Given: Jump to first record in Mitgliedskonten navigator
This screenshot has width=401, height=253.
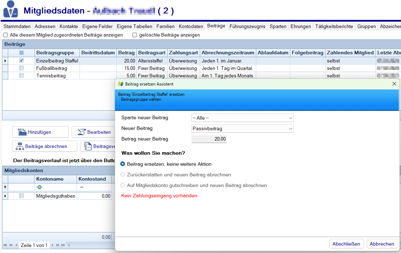Looking at the screenshot, I should click(5, 245).
